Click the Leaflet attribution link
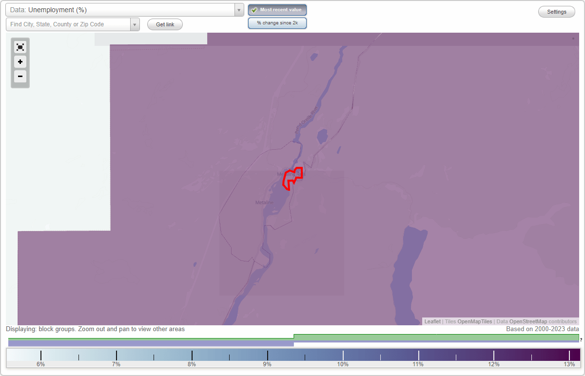 coord(432,321)
